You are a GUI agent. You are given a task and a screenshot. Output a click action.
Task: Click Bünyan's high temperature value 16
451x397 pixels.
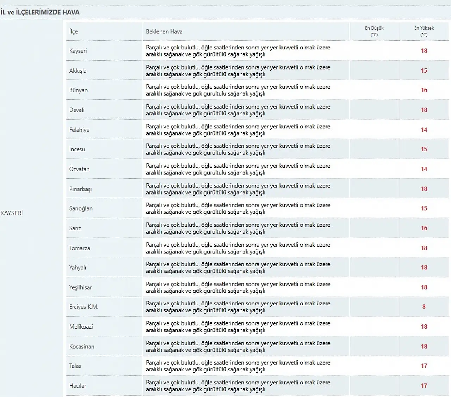424,90
